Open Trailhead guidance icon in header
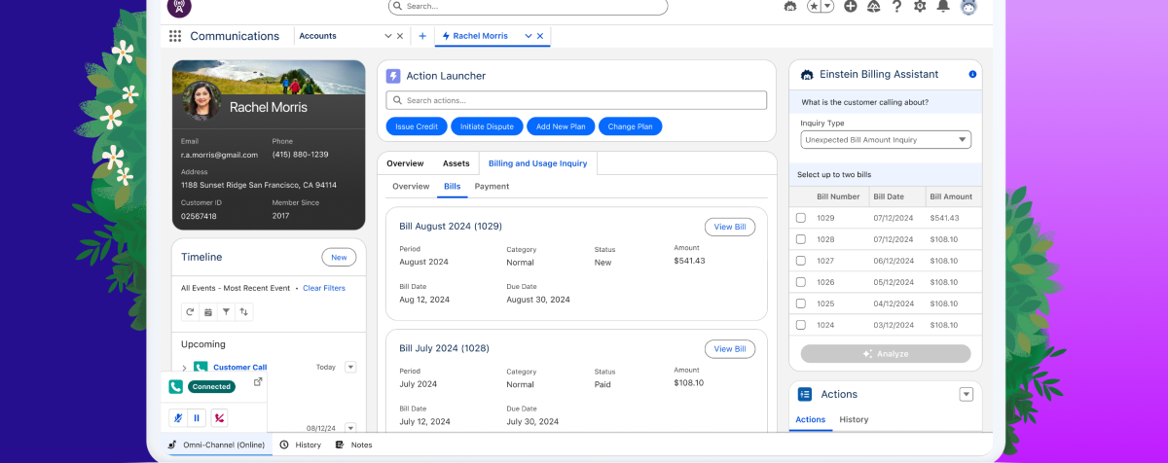1168x463 pixels. point(873,6)
